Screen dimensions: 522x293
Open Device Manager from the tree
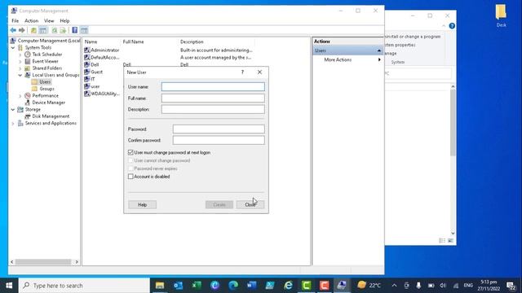(49, 103)
